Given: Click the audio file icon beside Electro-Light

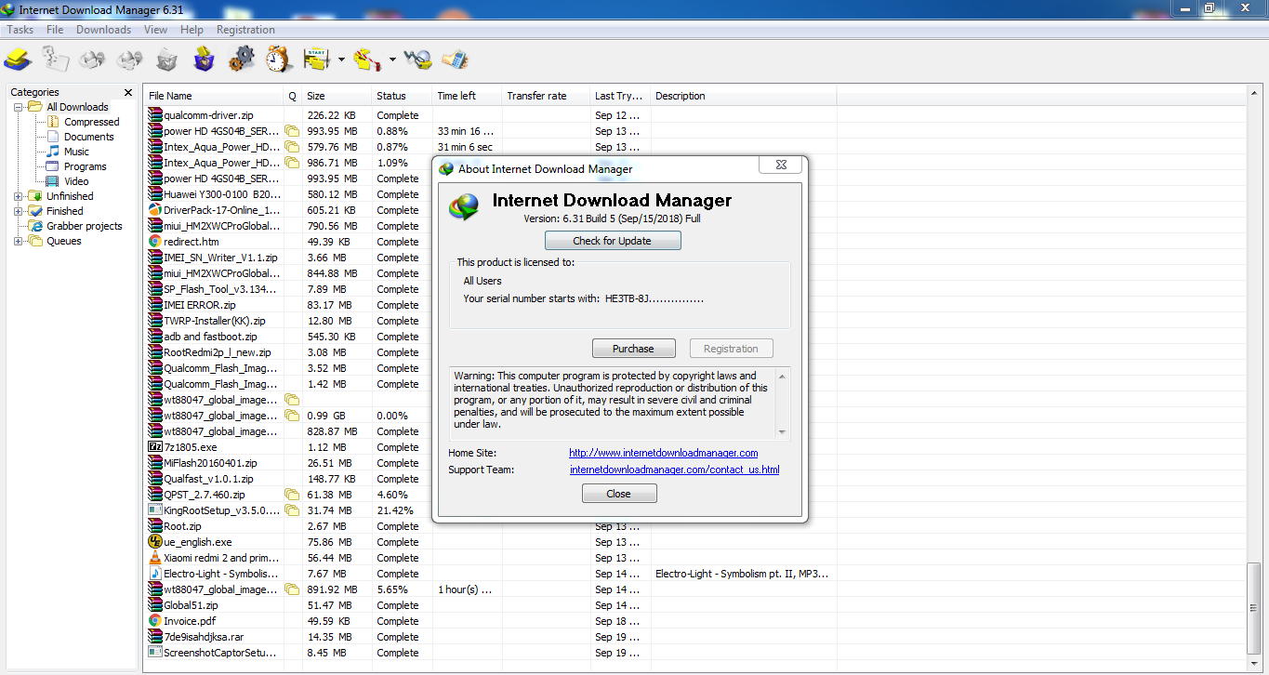Looking at the screenshot, I should click(155, 574).
